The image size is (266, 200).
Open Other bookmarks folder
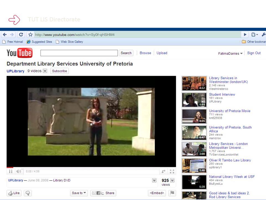[254, 42]
